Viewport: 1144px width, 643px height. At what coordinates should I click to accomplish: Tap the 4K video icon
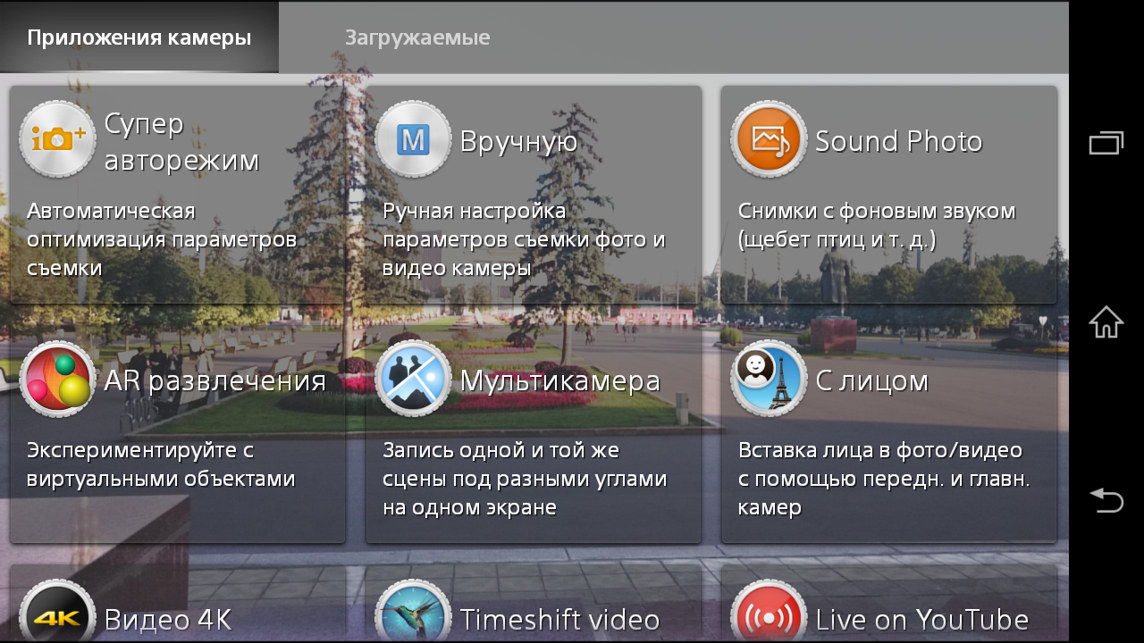[57, 614]
